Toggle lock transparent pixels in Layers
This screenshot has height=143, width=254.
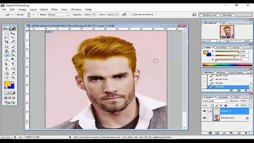(x=212, y=105)
